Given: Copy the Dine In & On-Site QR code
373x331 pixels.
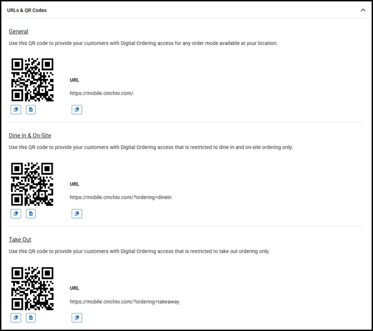Looking at the screenshot, I should pyautogui.click(x=16, y=213).
